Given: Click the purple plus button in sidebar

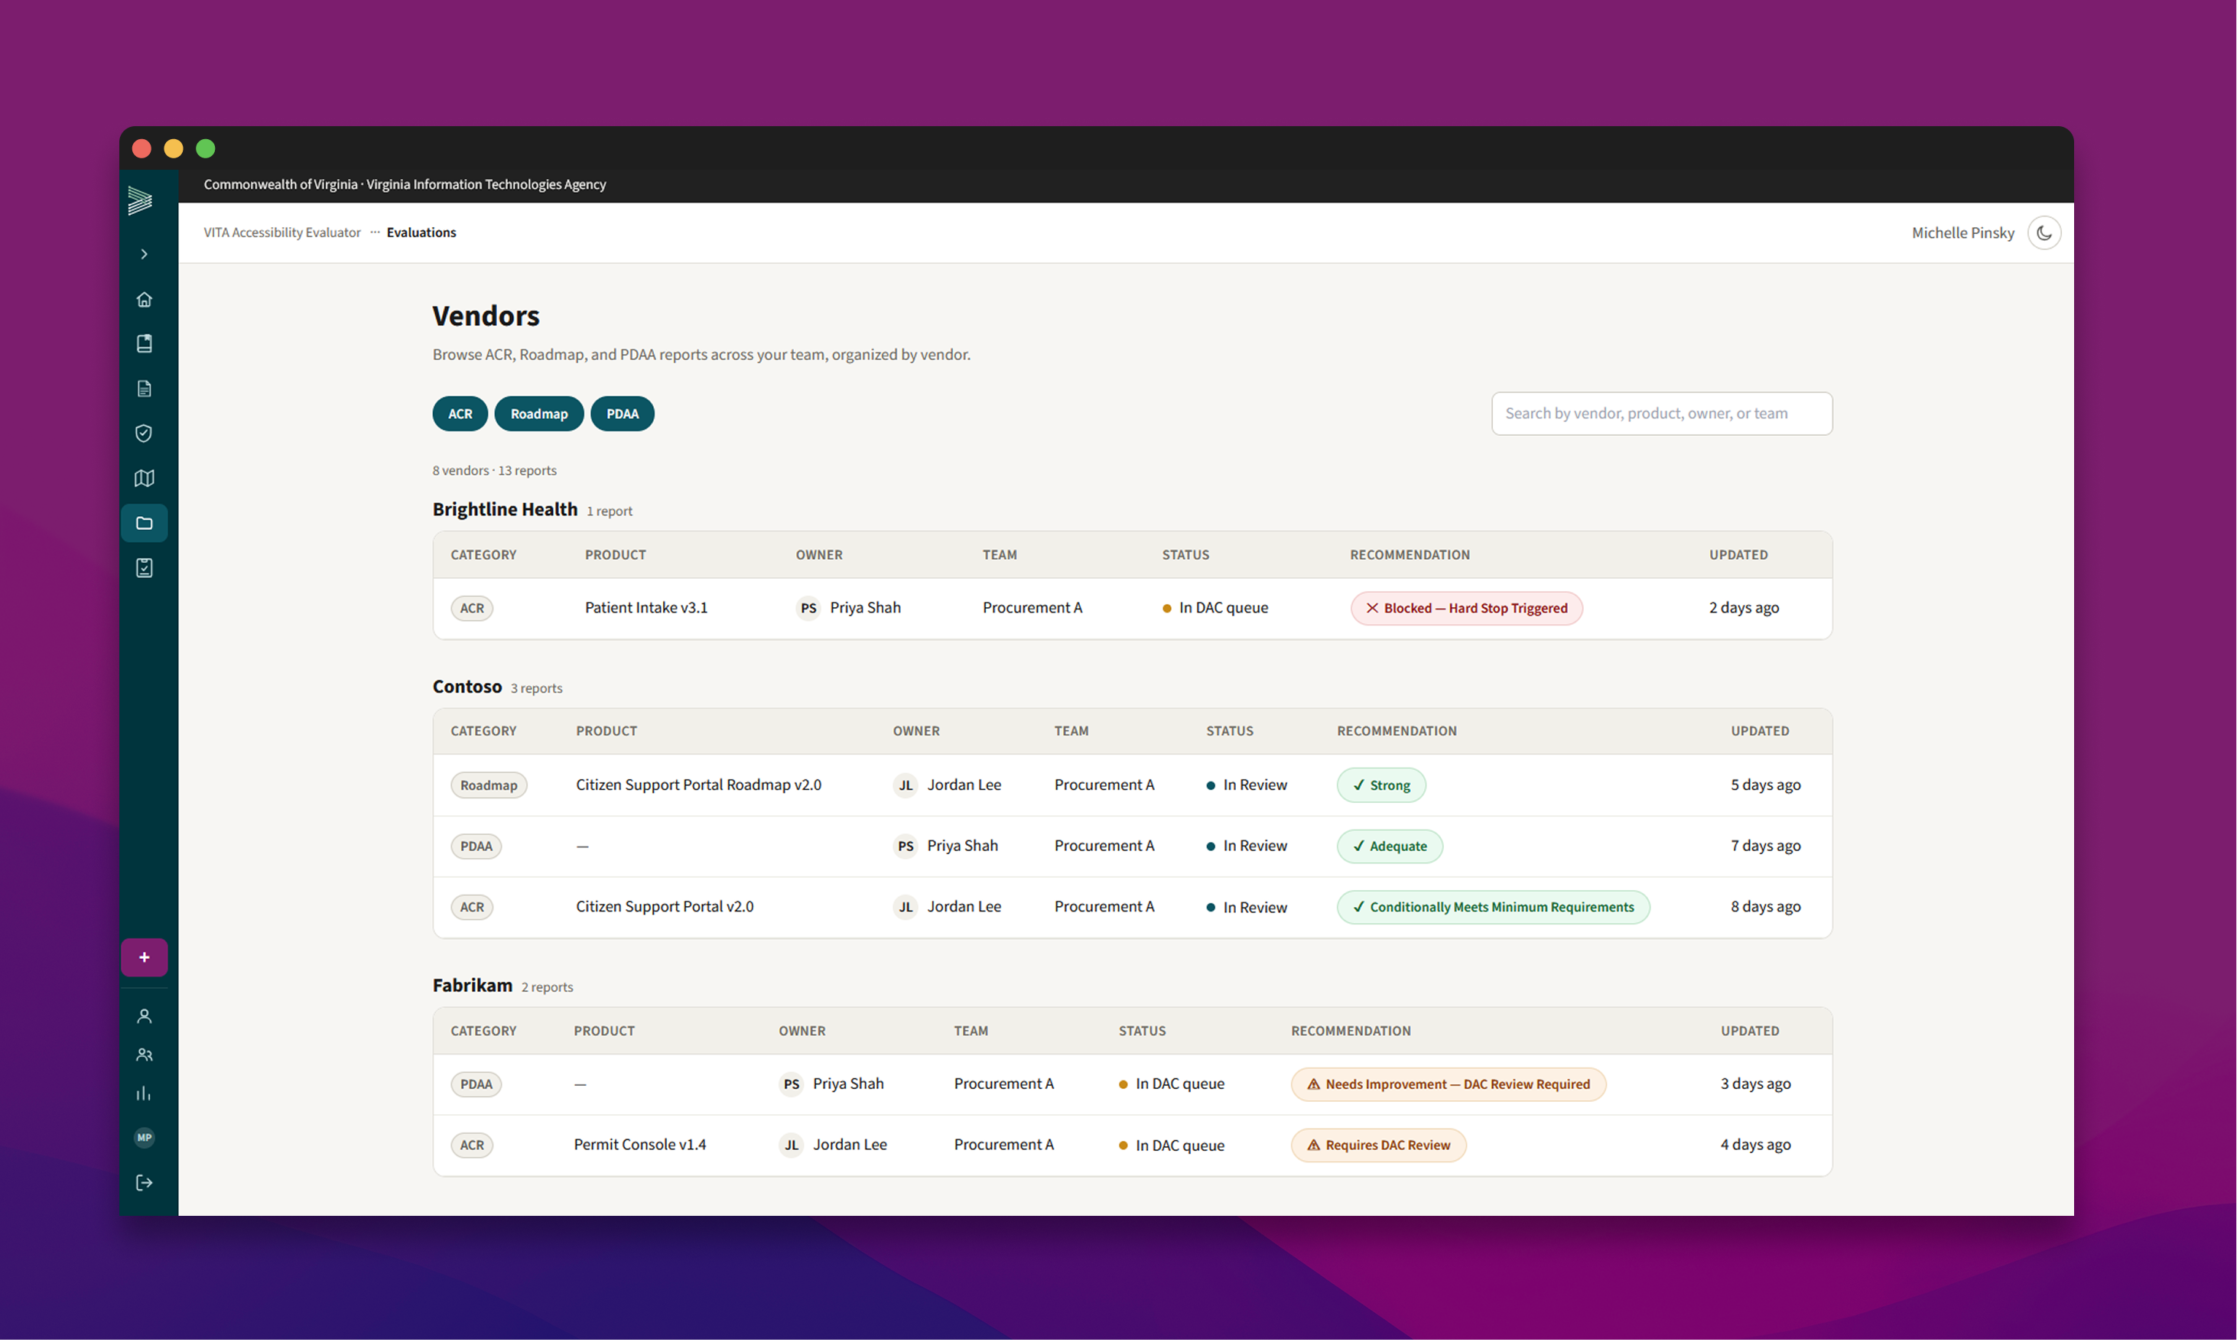Looking at the screenshot, I should point(144,957).
